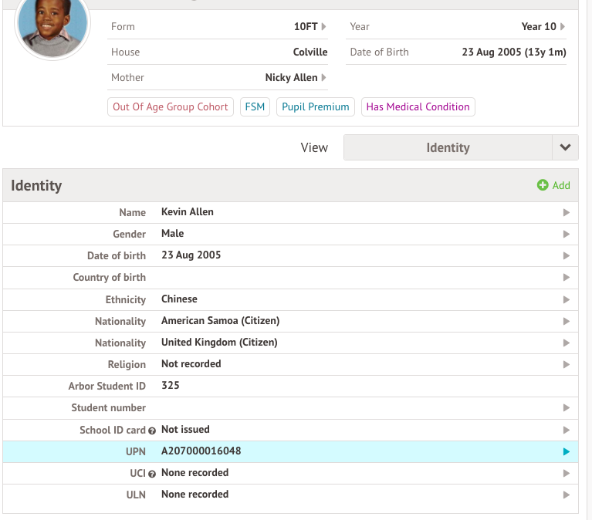Viewport: 592px width, 520px height.
Task: Click the Has Medical Condition tag
Action: pos(418,107)
